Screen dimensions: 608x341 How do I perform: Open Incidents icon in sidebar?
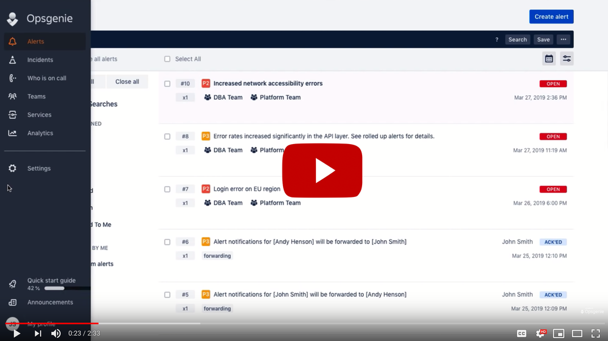[12, 60]
